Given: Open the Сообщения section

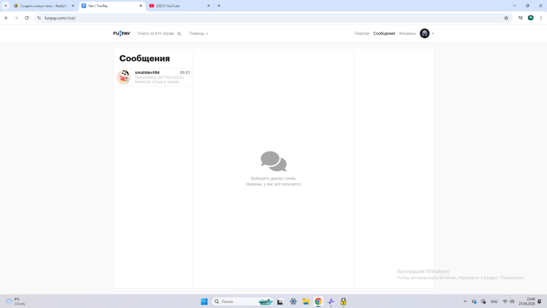Looking at the screenshot, I should (384, 33).
